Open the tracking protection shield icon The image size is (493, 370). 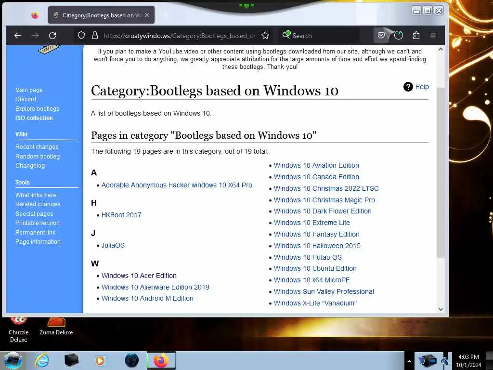pos(81,35)
